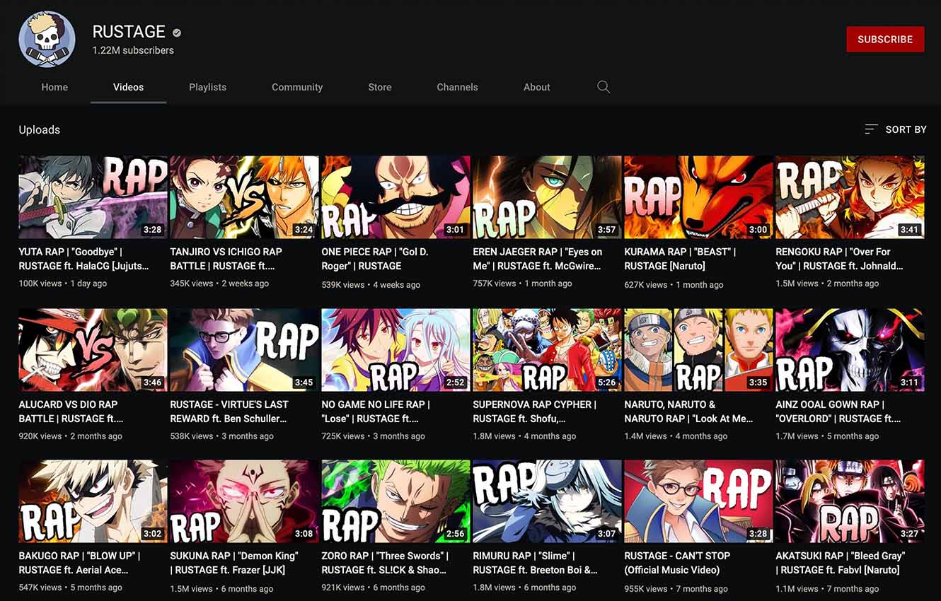Image resolution: width=941 pixels, height=601 pixels.
Task: Open the Playlists tab
Action: pyautogui.click(x=208, y=87)
